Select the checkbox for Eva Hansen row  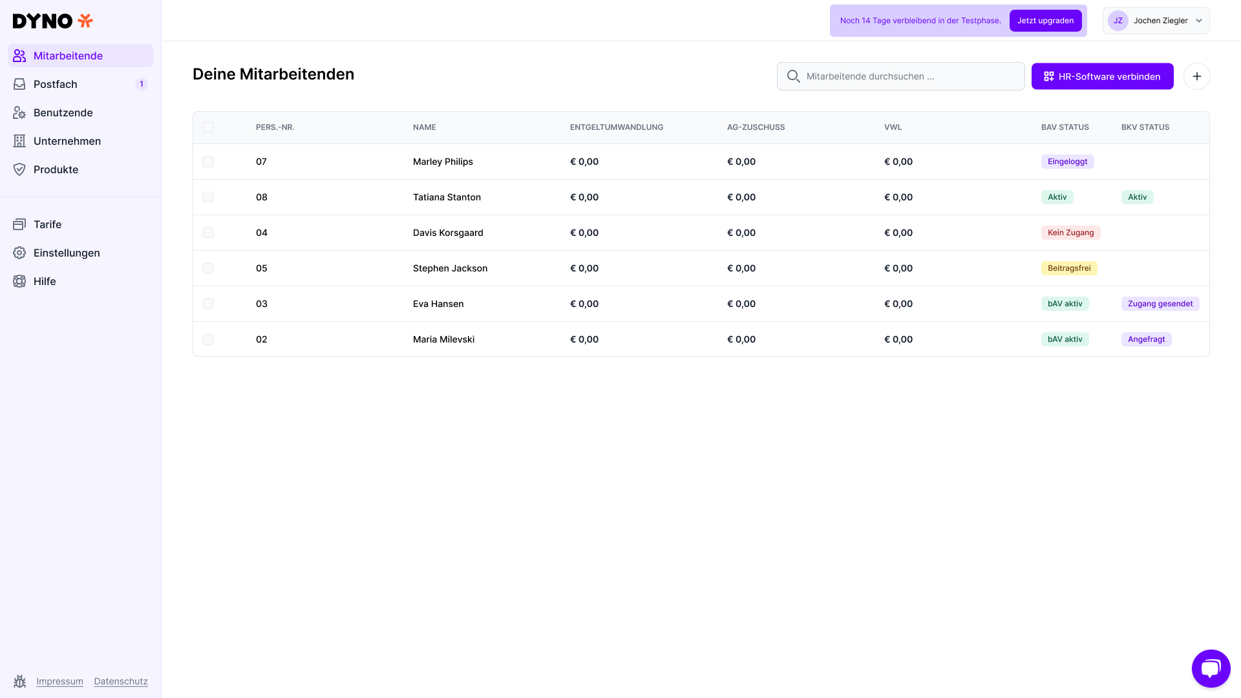click(208, 304)
